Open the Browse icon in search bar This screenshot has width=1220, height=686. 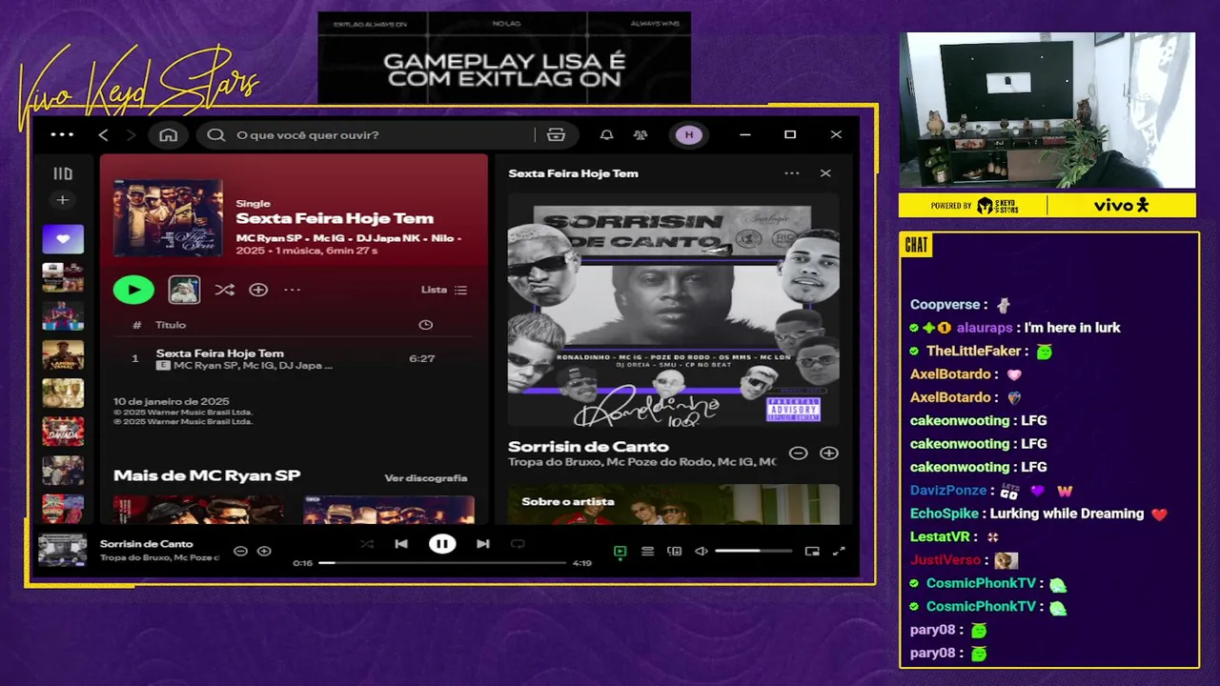pyautogui.click(x=556, y=135)
